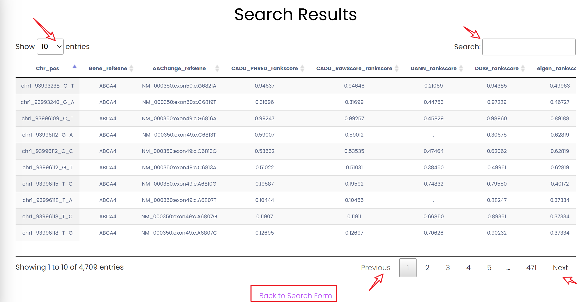Sort by the eigen_rankscore column header

[556, 68]
